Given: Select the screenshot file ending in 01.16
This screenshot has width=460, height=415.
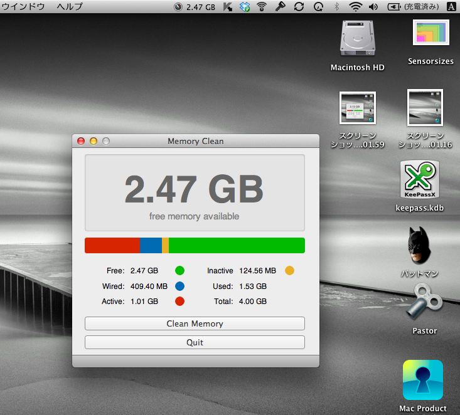Looking at the screenshot, I should [425, 108].
